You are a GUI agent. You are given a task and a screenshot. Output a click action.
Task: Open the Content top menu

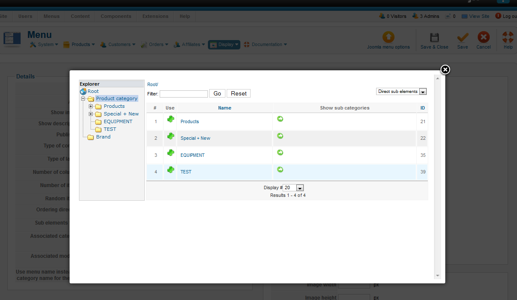(80, 16)
